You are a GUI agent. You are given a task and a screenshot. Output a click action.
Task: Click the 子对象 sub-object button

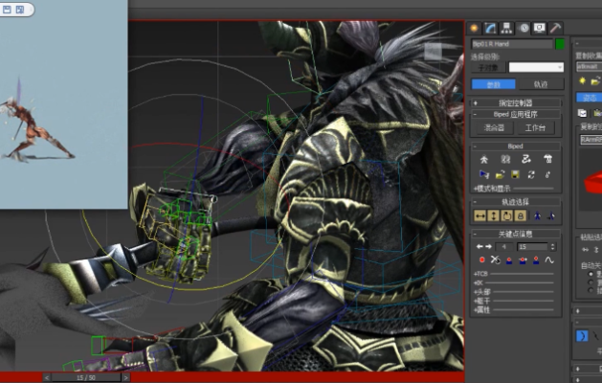[x=488, y=68]
